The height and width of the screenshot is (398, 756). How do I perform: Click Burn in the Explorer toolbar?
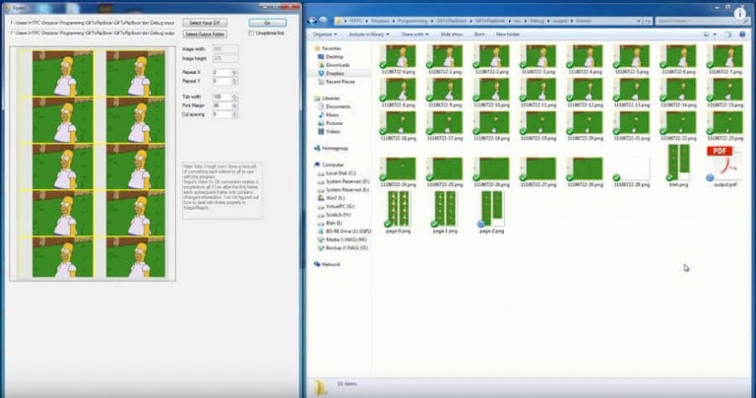tap(479, 34)
